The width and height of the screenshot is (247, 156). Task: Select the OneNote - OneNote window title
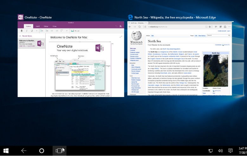click(x=38, y=17)
